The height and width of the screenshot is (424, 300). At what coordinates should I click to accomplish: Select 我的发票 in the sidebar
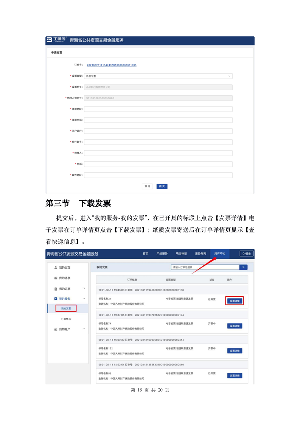coord(66,308)
